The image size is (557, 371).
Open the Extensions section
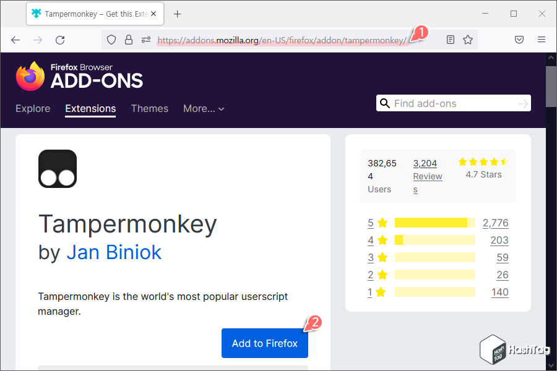click(90, 108)
